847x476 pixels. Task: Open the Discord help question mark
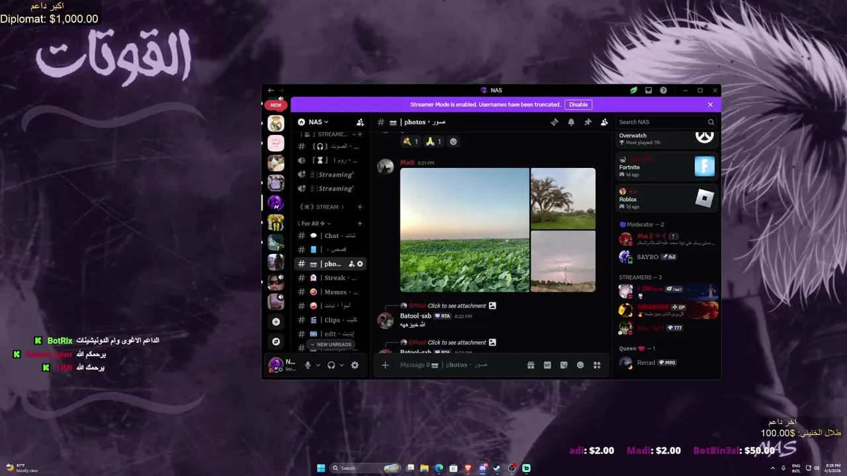click(663, 91)
